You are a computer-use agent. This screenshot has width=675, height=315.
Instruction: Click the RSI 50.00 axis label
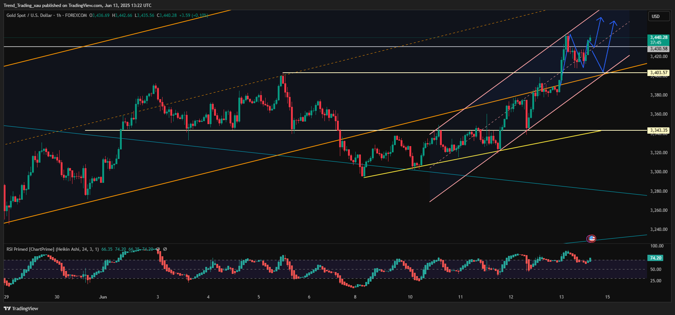656,269
